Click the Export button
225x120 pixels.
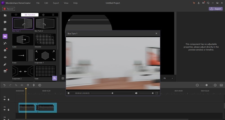pos(216,9)
